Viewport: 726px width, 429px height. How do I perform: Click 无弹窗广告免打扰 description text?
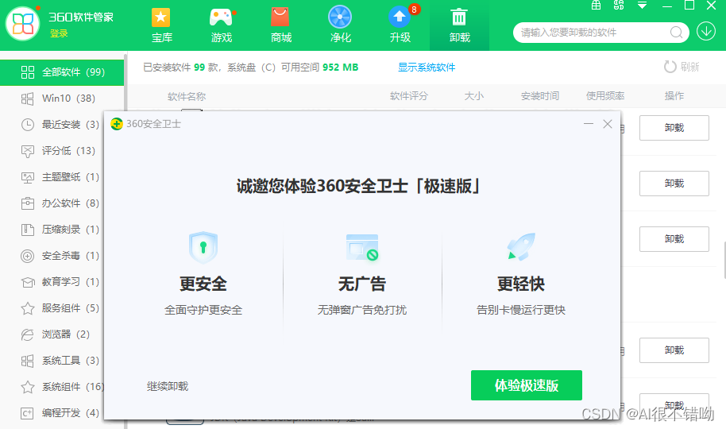click(362, 310)
